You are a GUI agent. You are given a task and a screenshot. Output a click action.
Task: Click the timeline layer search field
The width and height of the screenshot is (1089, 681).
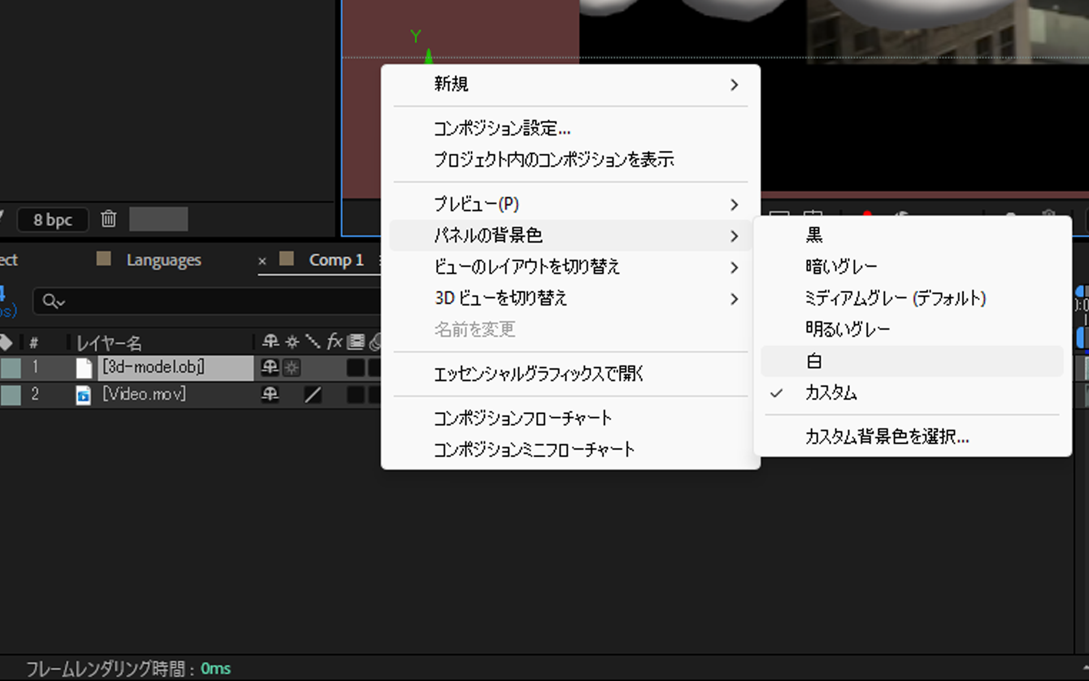tap(208, 302)
